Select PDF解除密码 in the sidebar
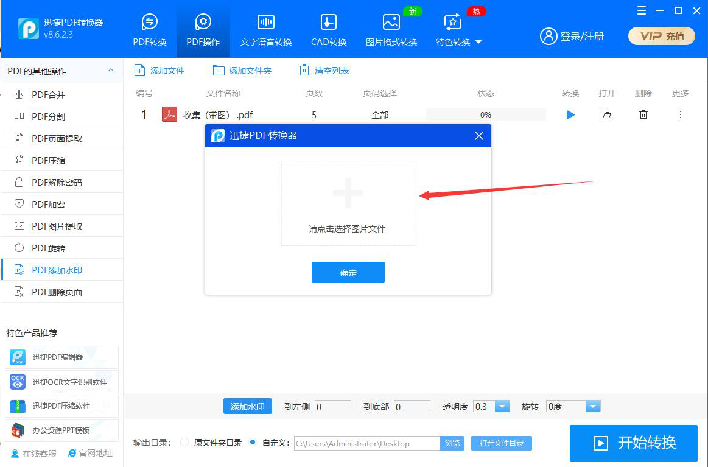Screen dimensions: 708x467 click(x=62, y=183)
